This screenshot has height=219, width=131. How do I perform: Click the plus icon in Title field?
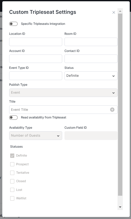(x=112, y=110)
